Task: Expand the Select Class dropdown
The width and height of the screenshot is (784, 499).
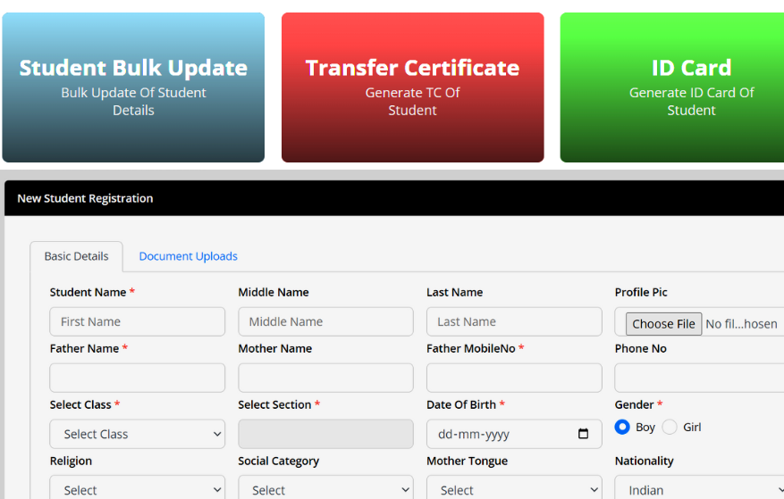Action: (x=137, y=434)
